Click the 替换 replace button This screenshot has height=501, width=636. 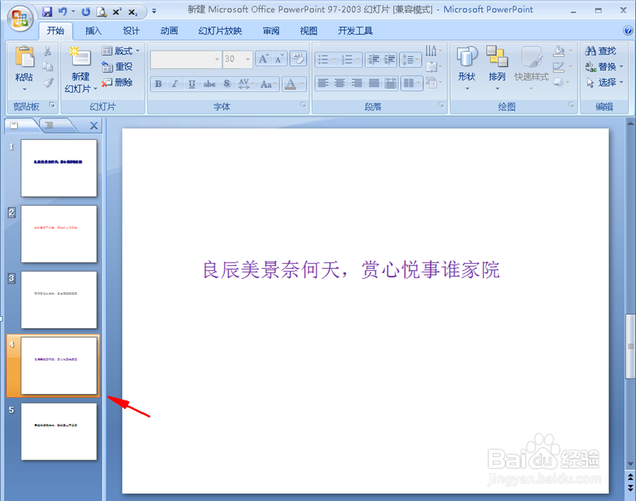coord(604,66)
